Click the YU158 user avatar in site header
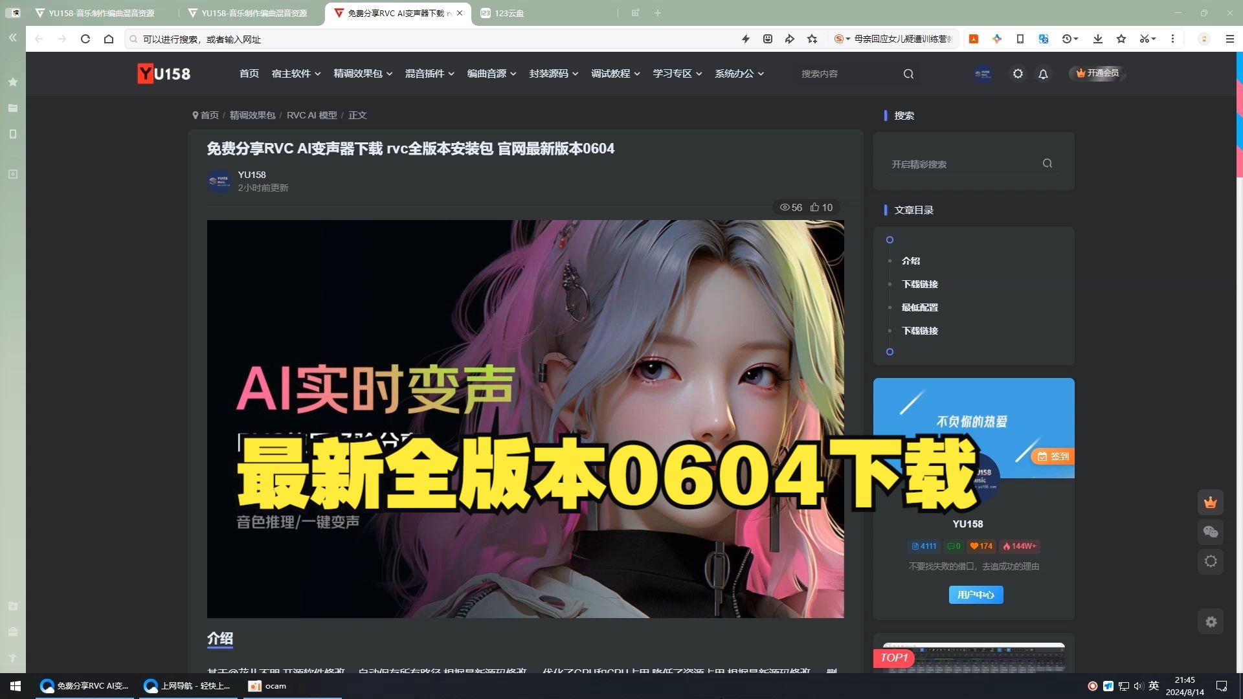This screenshot has width=1243, height=699. point(983,74)
